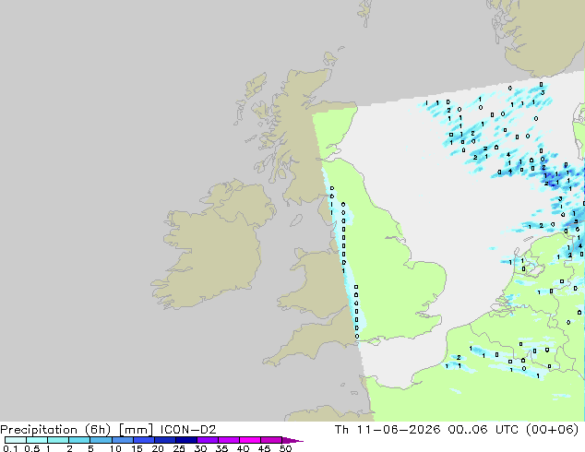Click the '15' legend label
Image resolution: width=585 pixels, height=452 pixels.
coord(137,448)
